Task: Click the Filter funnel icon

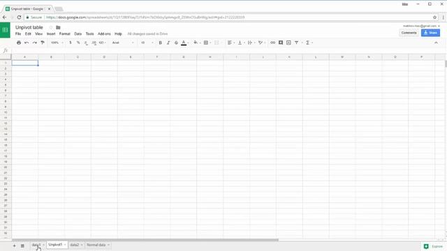Action: (x=296, y=43)
